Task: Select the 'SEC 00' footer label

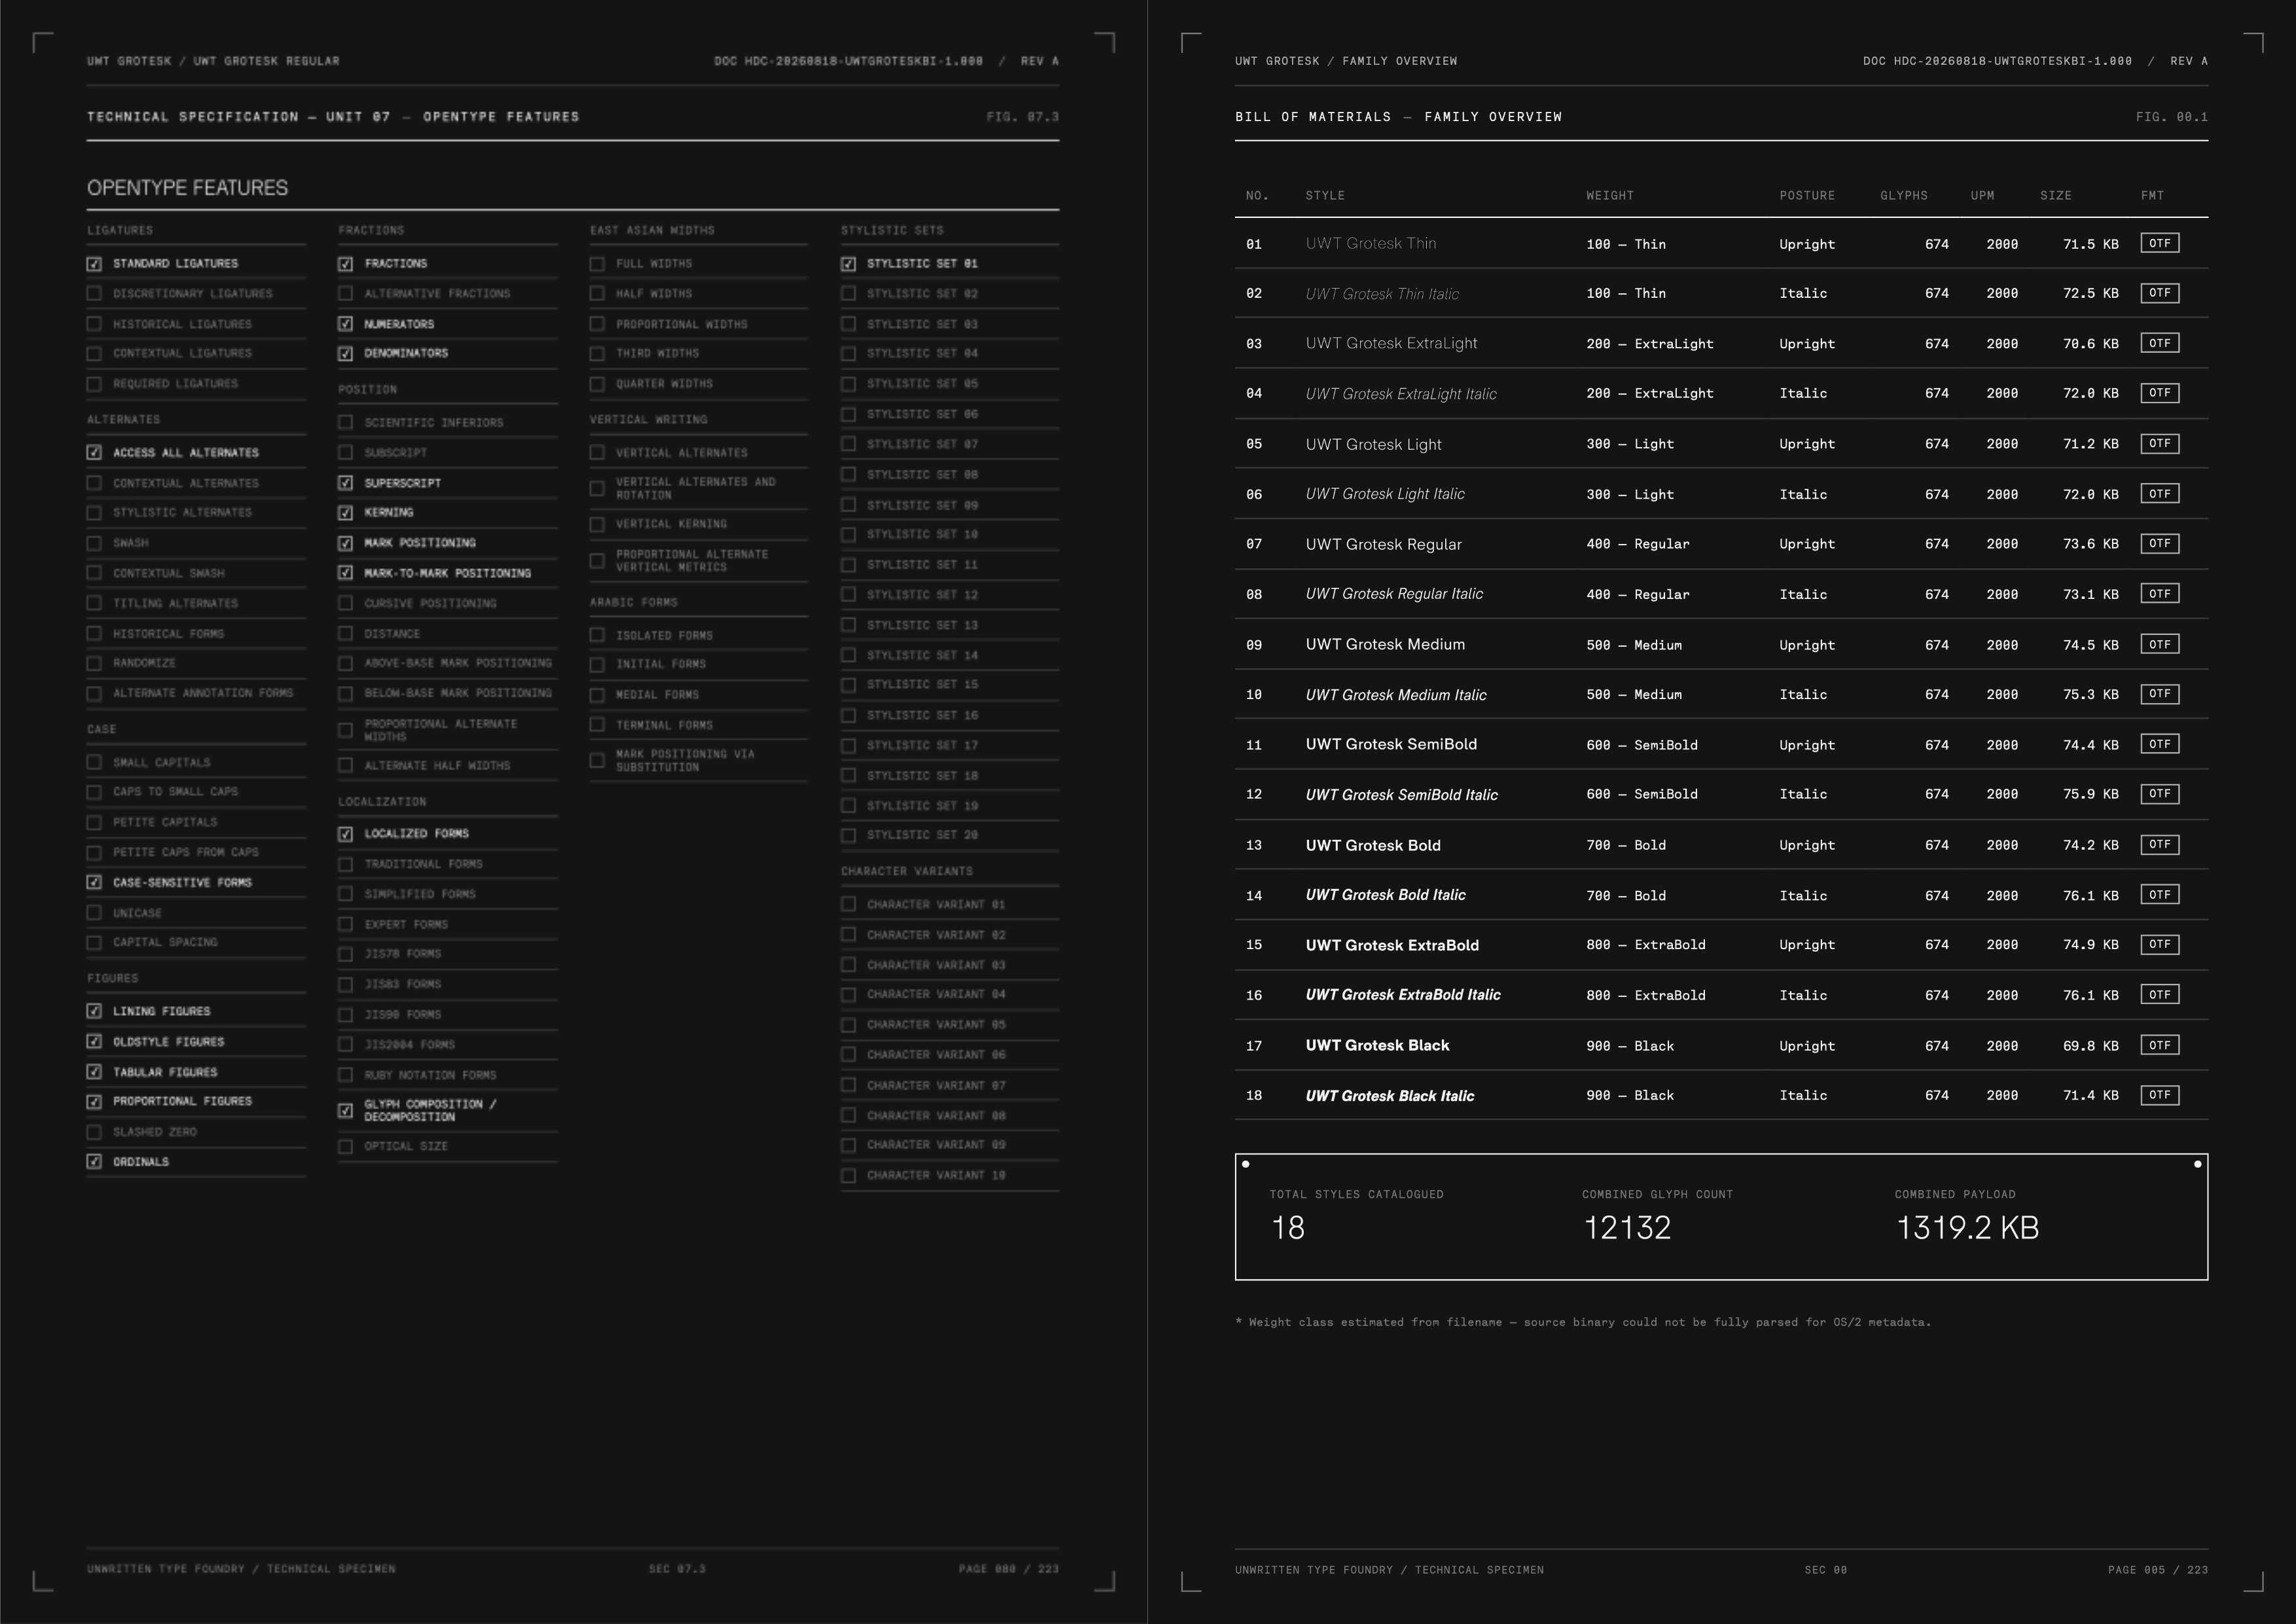Action: point(1825,1570)
